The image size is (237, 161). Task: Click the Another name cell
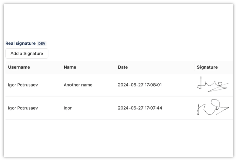(x=78, y=85)
